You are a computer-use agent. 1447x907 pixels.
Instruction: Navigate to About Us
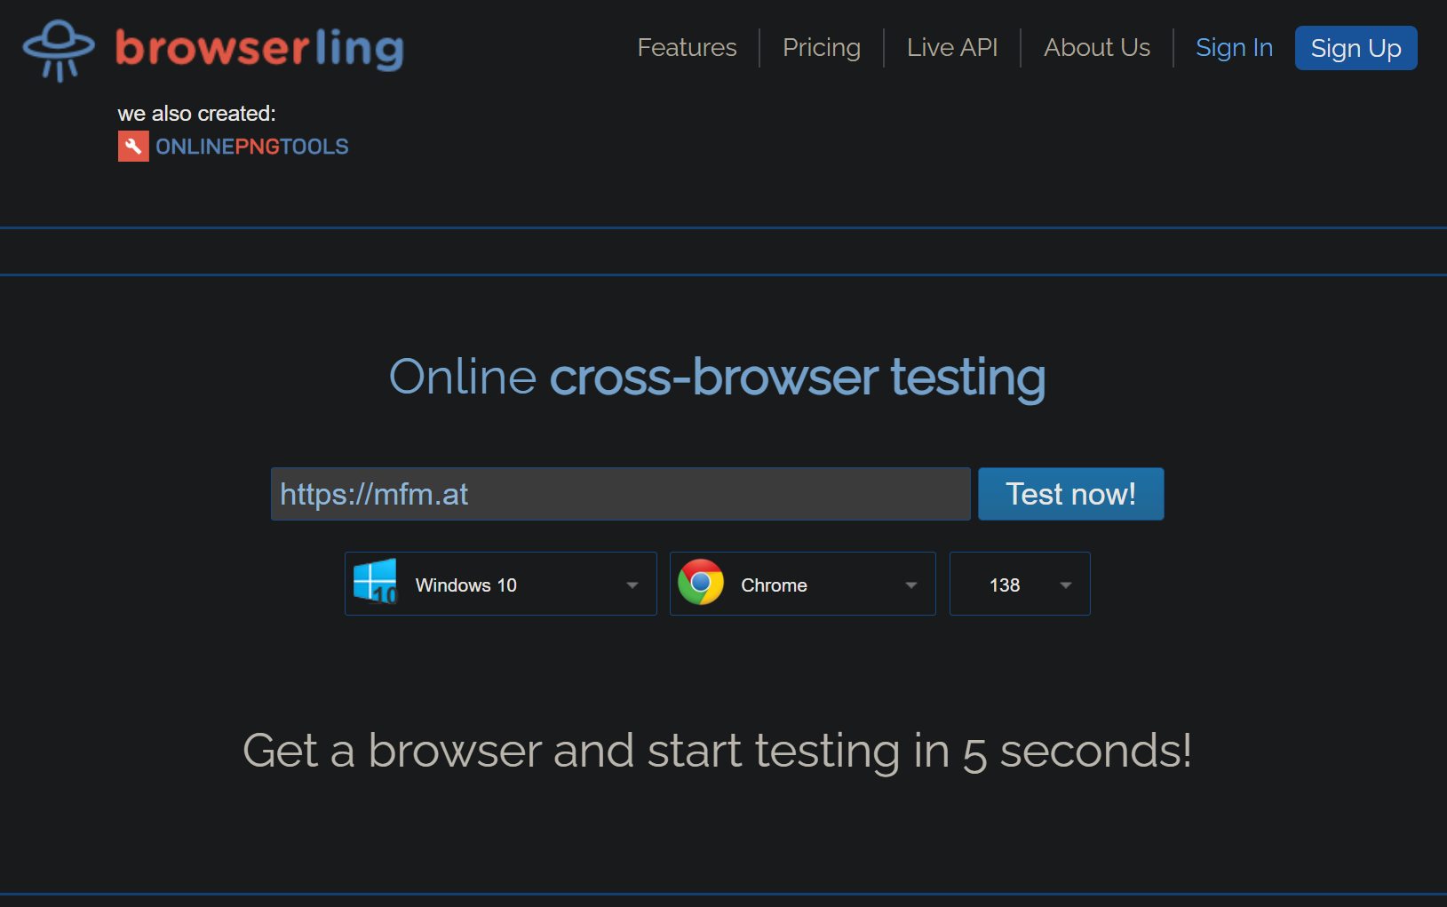1096,48
